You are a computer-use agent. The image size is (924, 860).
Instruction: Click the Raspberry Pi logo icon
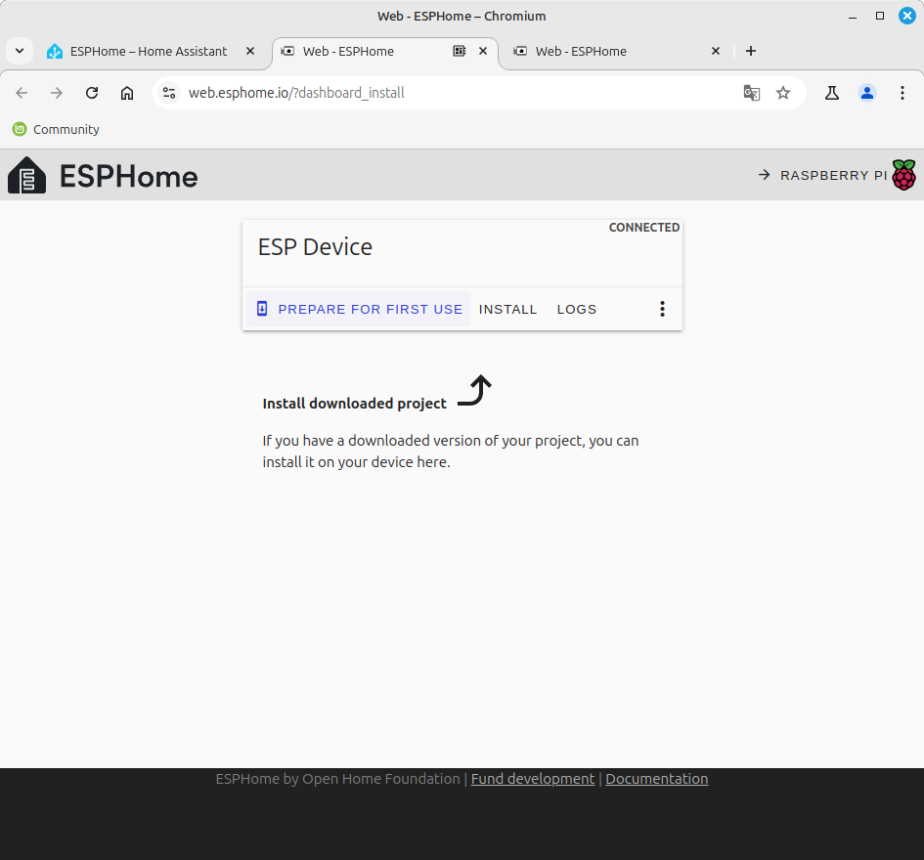tap(903, 175)
